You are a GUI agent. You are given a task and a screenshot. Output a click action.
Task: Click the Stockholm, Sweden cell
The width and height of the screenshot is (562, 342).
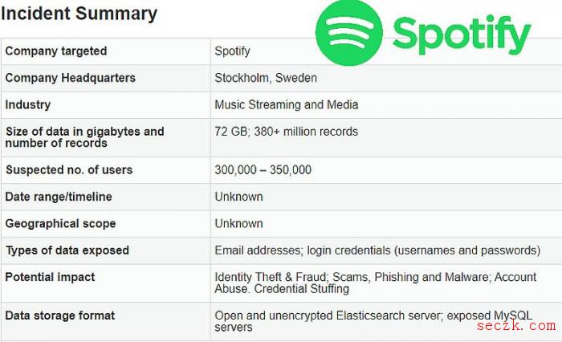pyautogui.click(x=266, y=78)
